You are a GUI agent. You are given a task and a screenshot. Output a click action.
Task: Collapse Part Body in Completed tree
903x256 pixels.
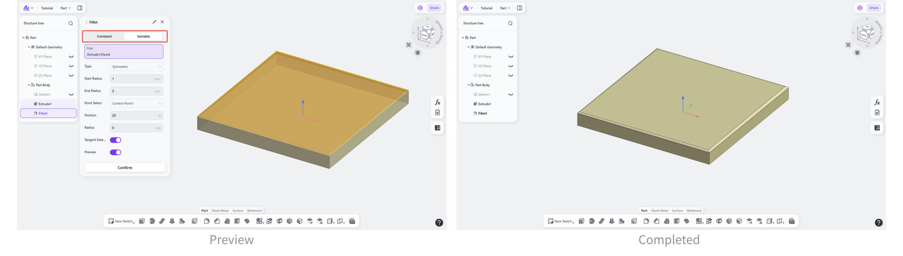pyautogui.click(x=468, y=85)
